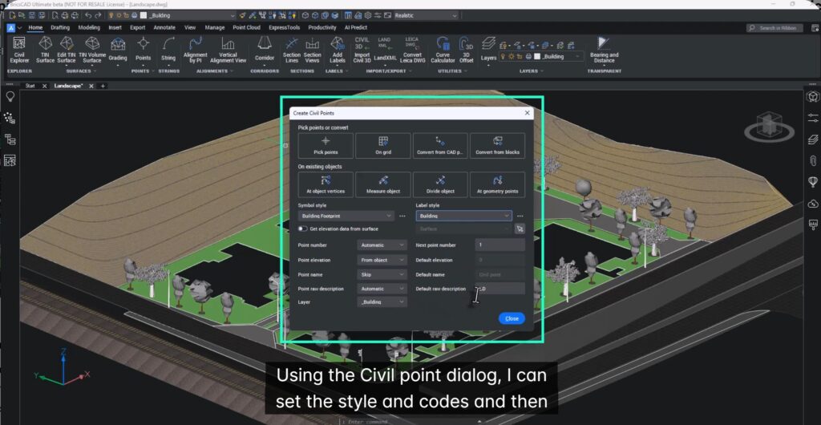This screenshot has height=425, width=821.
Task: Open Point raw description dropdown
Action: 382,289
